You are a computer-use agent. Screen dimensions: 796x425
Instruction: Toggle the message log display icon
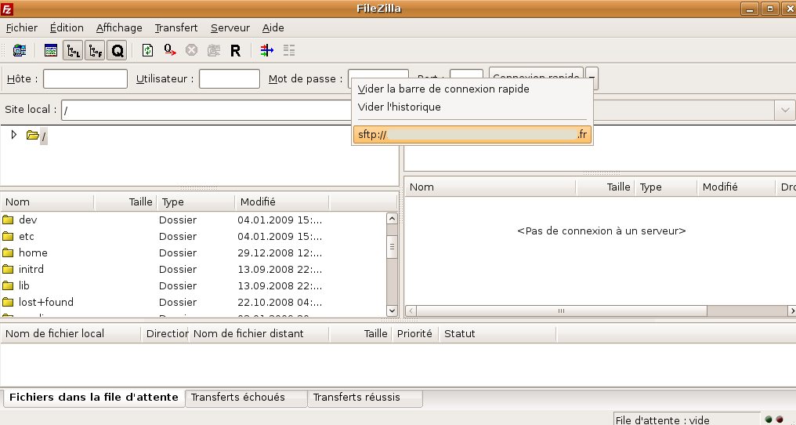point(51,51)
